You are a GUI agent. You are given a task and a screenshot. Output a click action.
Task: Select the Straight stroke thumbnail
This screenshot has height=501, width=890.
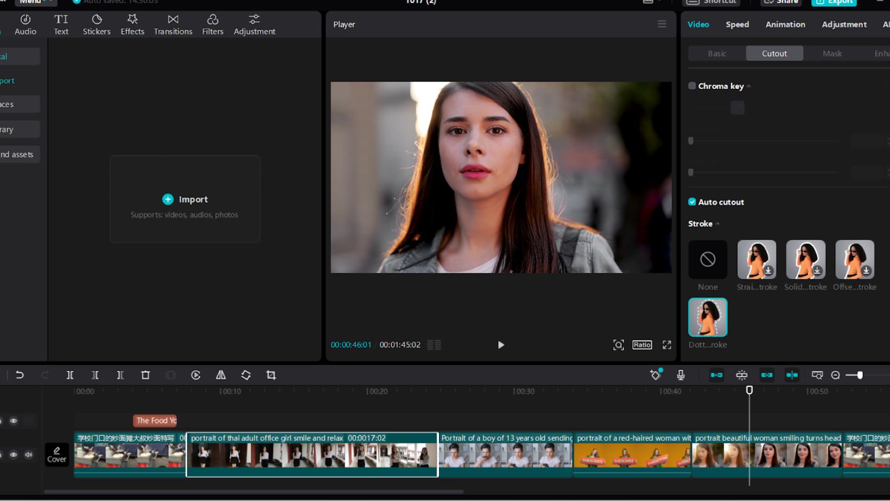coord(756,259)
